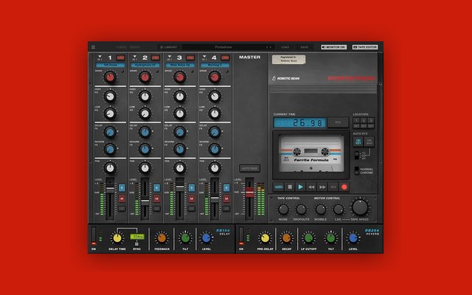Click channel 4 Pan knob
The image size is (472, 295).
pos(215,168)
